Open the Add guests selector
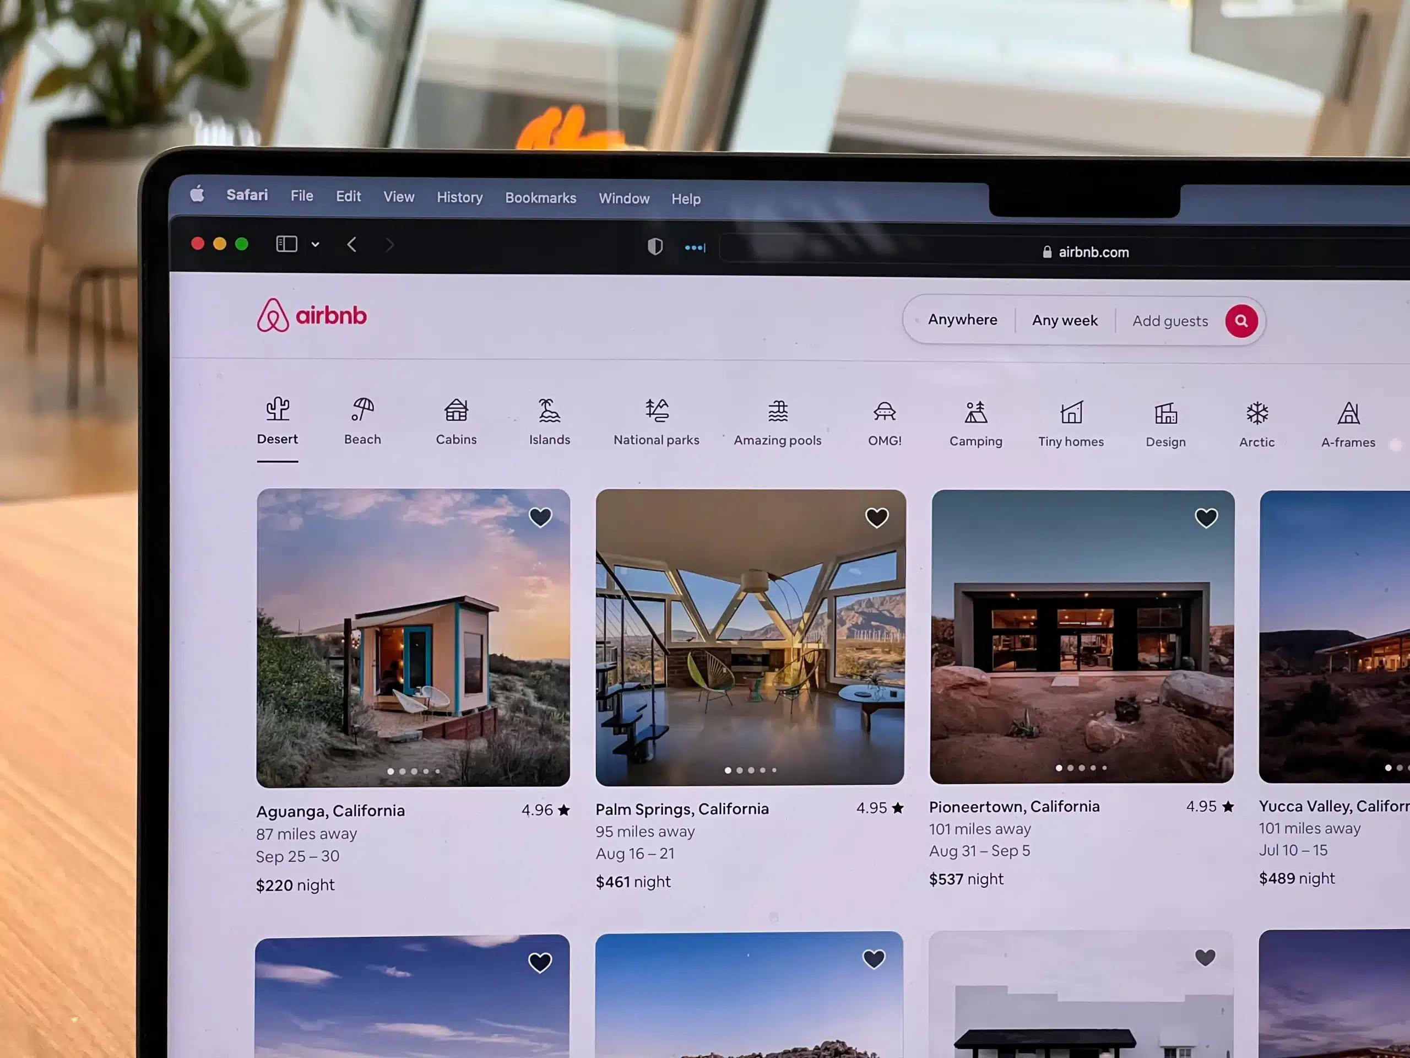 tap(1170, 321)
